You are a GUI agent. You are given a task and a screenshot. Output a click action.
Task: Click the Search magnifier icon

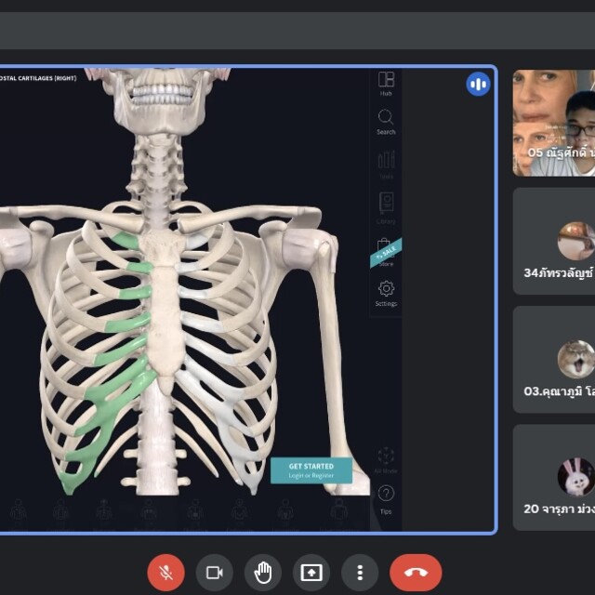tap(386, 121)
